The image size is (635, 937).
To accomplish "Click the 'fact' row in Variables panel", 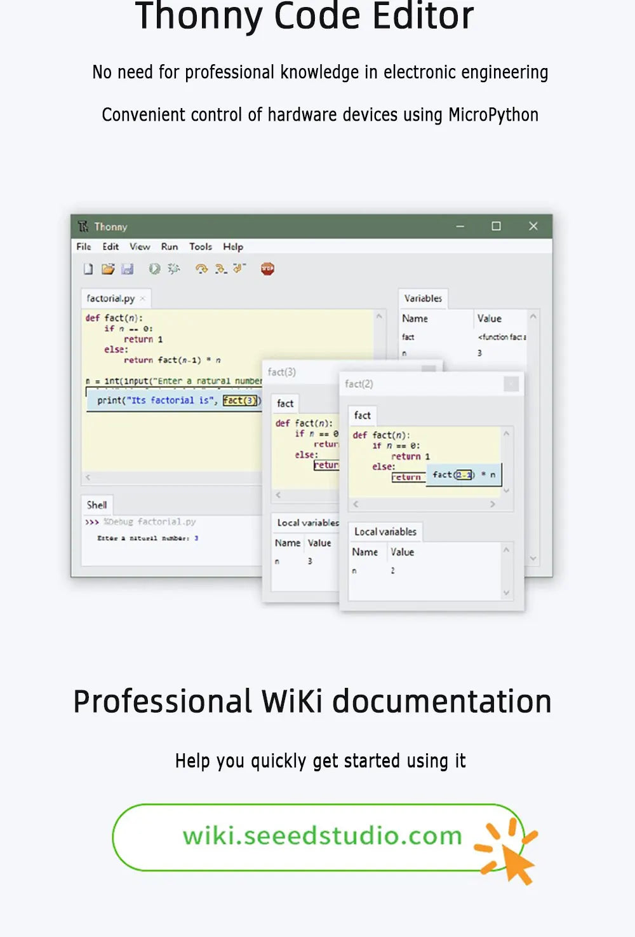I will coord(463,337).
